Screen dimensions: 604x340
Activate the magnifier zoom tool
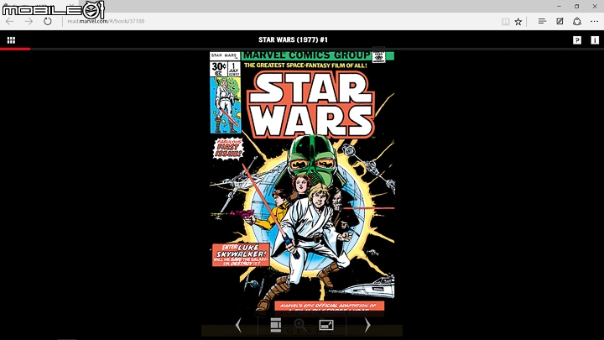300,326
